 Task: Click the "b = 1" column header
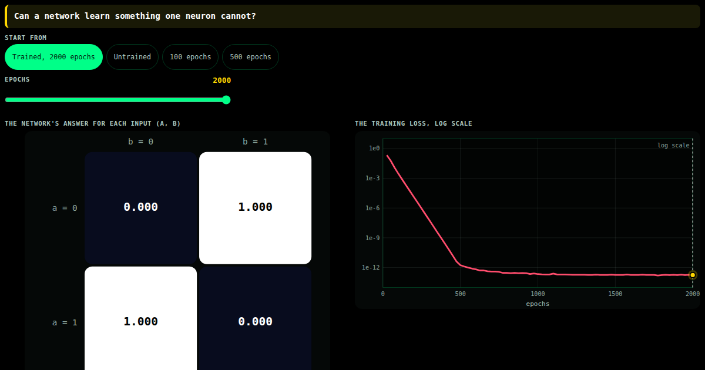[255, 142]
